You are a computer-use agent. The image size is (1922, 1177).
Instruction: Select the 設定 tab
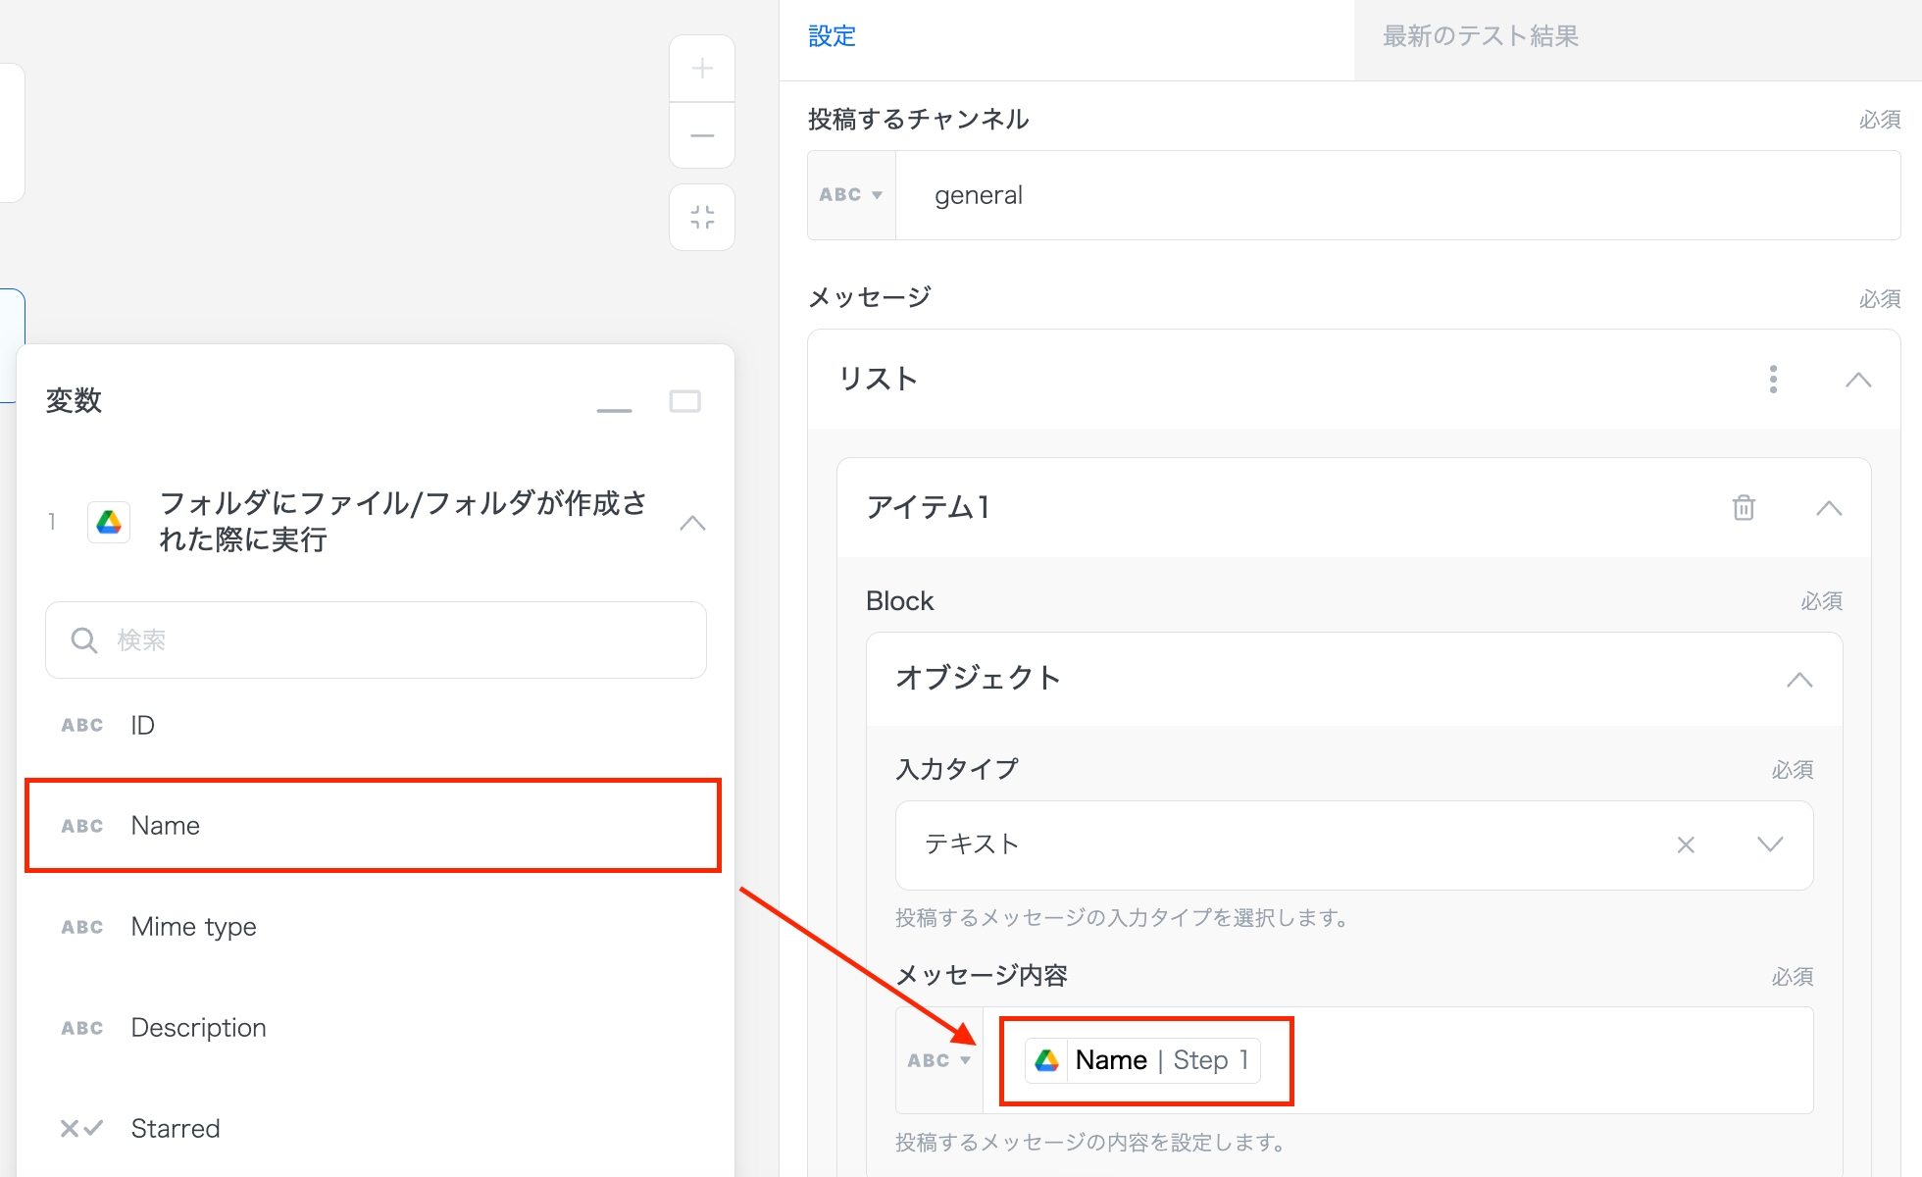click(x=832, y=36)
